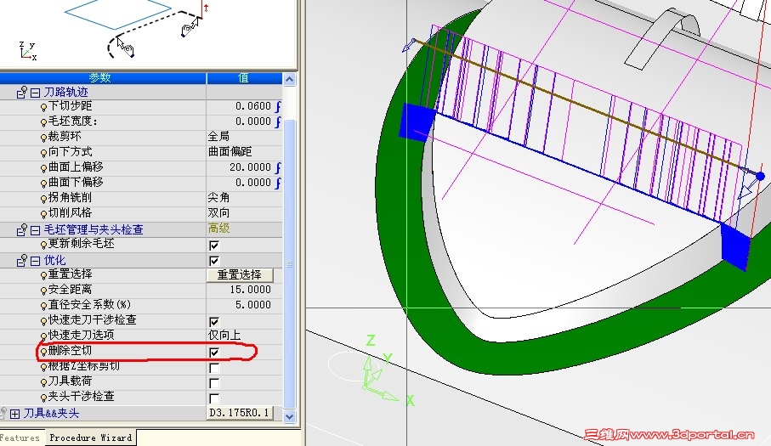Click the parameter list scrollbar up arrow

point(290,79)
